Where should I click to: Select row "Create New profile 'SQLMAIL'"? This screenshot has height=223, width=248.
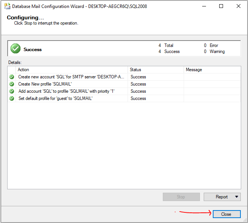(124, 84)
